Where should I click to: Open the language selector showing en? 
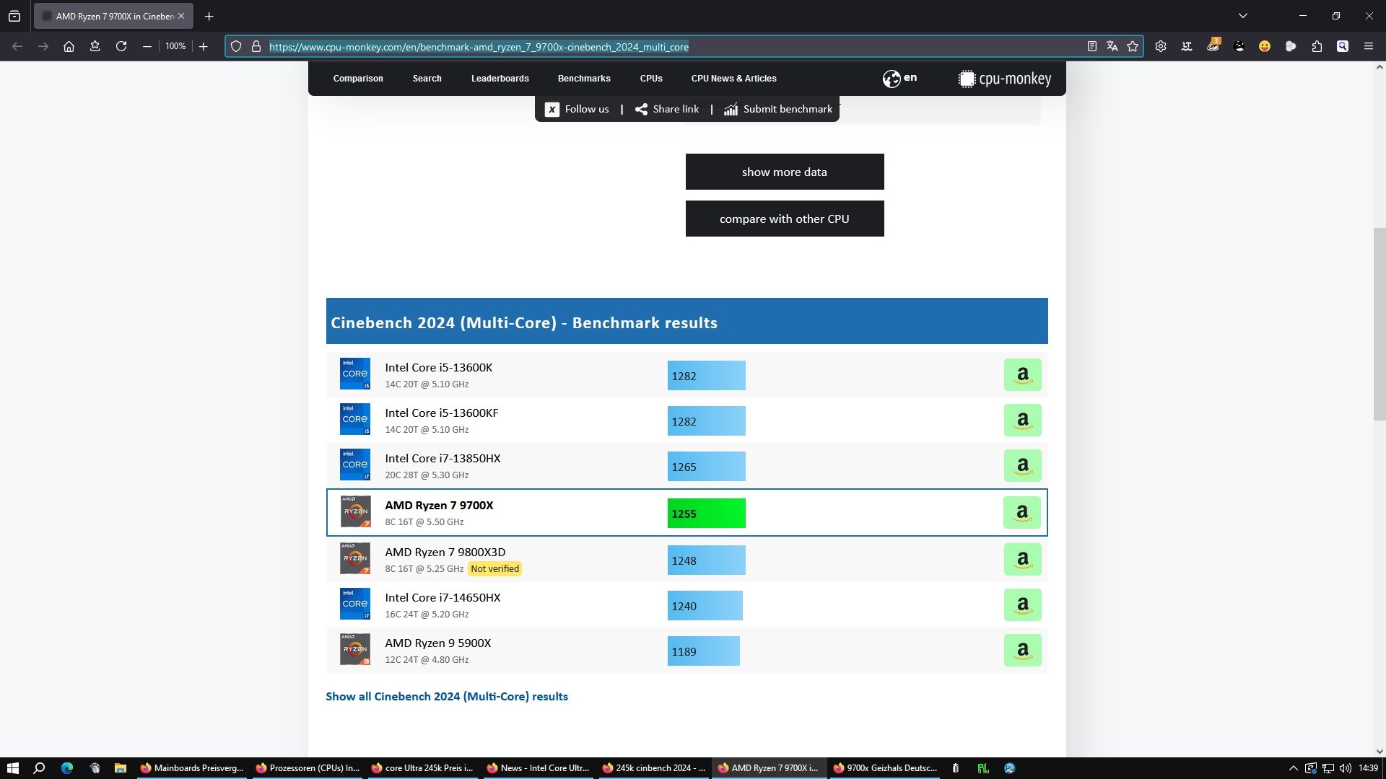pos(899,78)
